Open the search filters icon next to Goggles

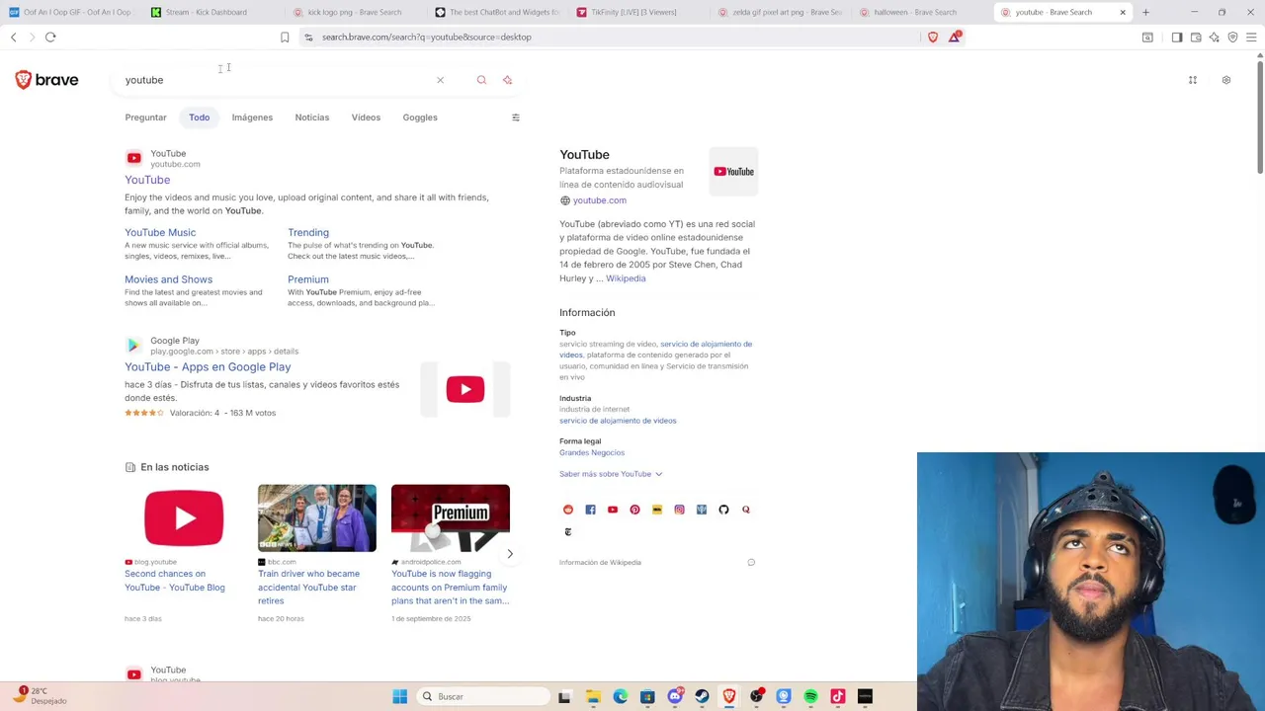(x=515, y=118)
